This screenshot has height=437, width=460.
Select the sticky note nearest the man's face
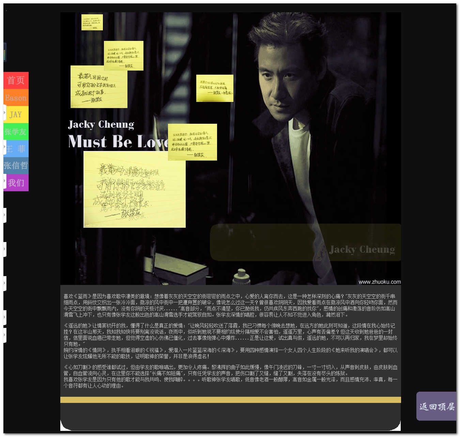pos(215,88)
